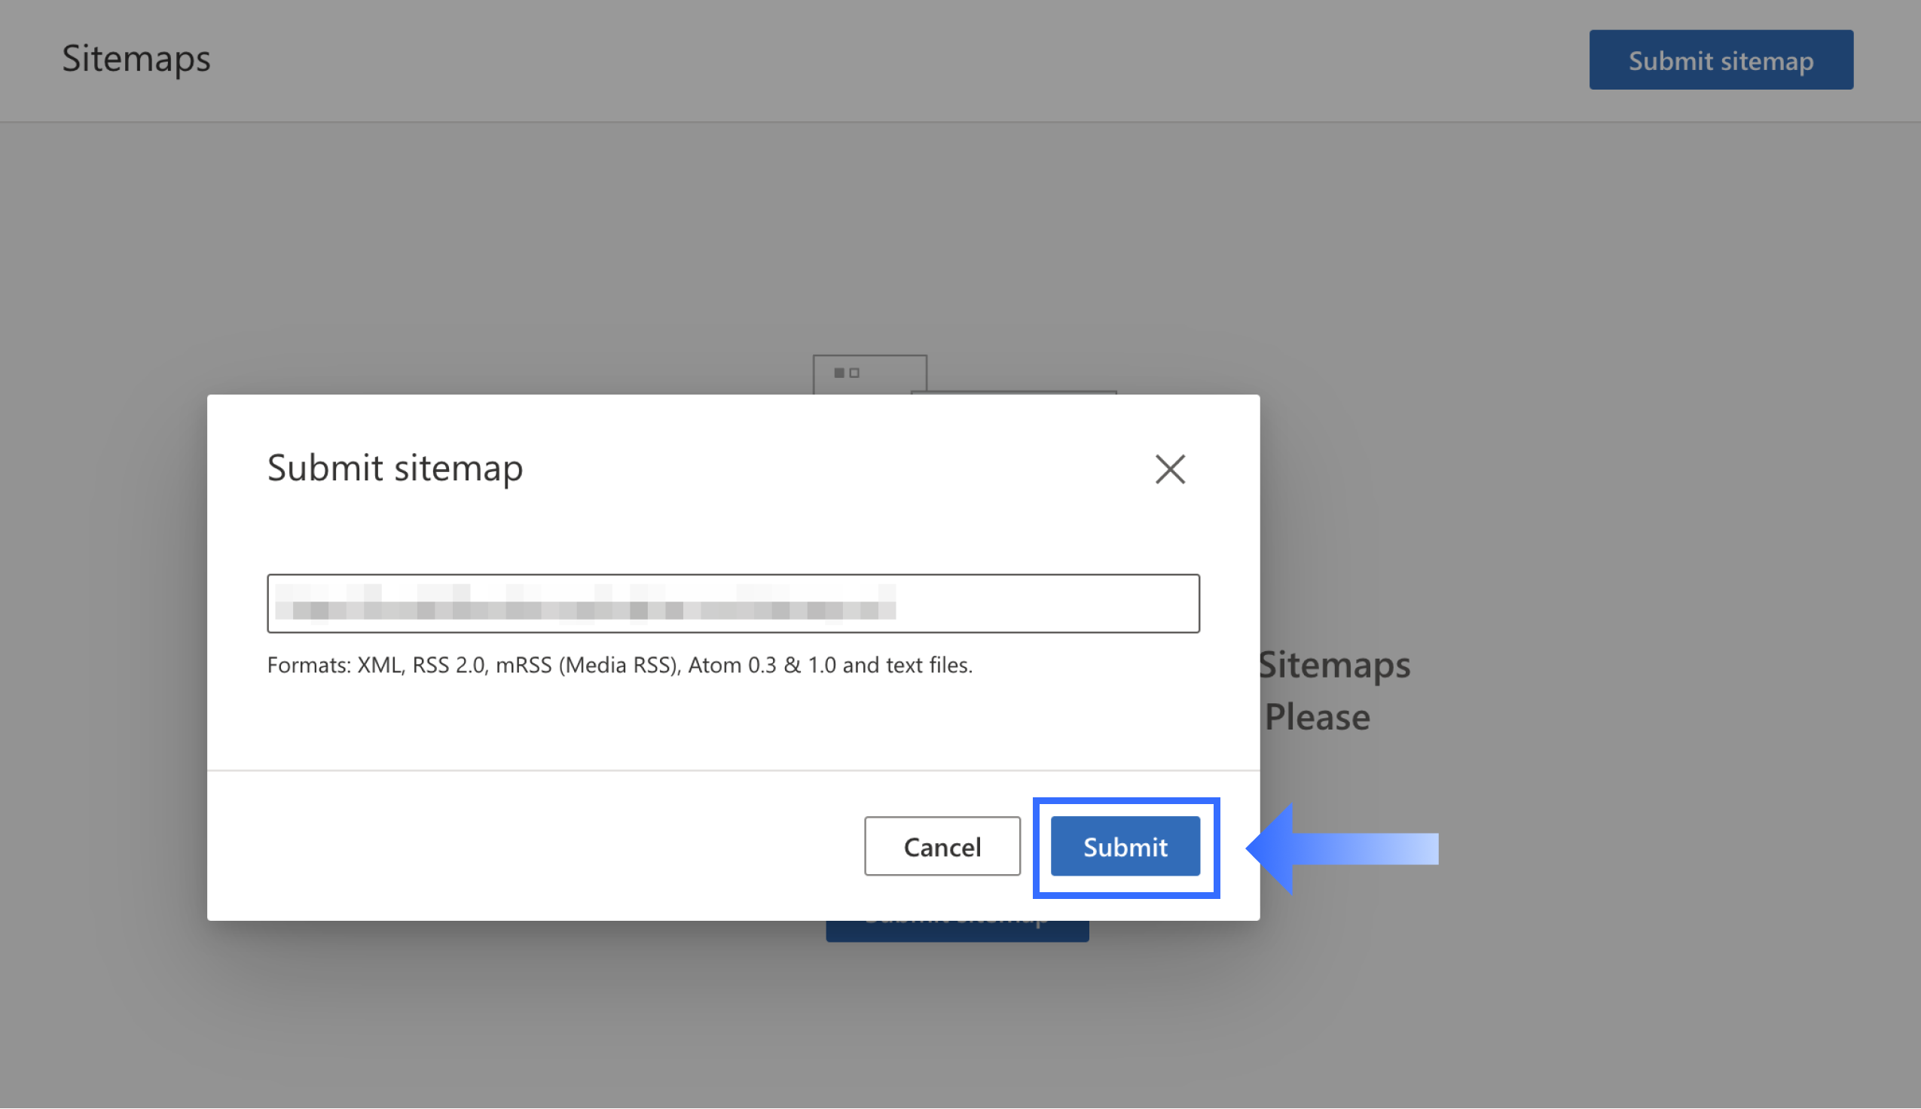Click bold Sitemaps text right of dialog

tap(1334, 664)
